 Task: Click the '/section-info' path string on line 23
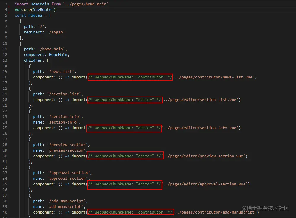(64, 116)
